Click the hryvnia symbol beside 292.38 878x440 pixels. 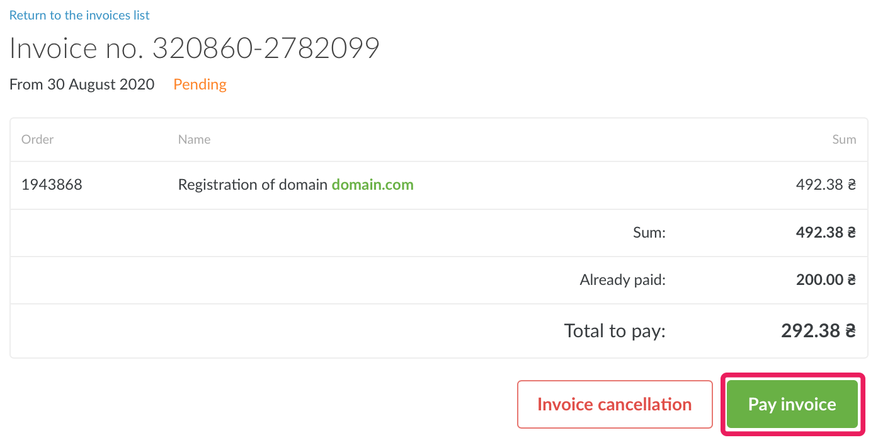850,331
